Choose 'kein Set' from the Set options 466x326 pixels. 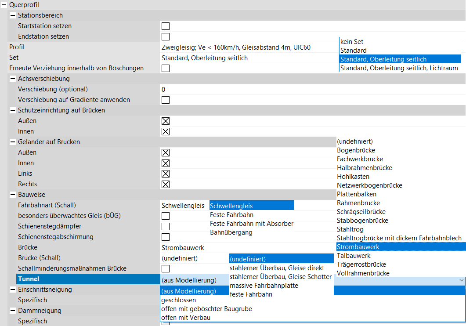352,42
